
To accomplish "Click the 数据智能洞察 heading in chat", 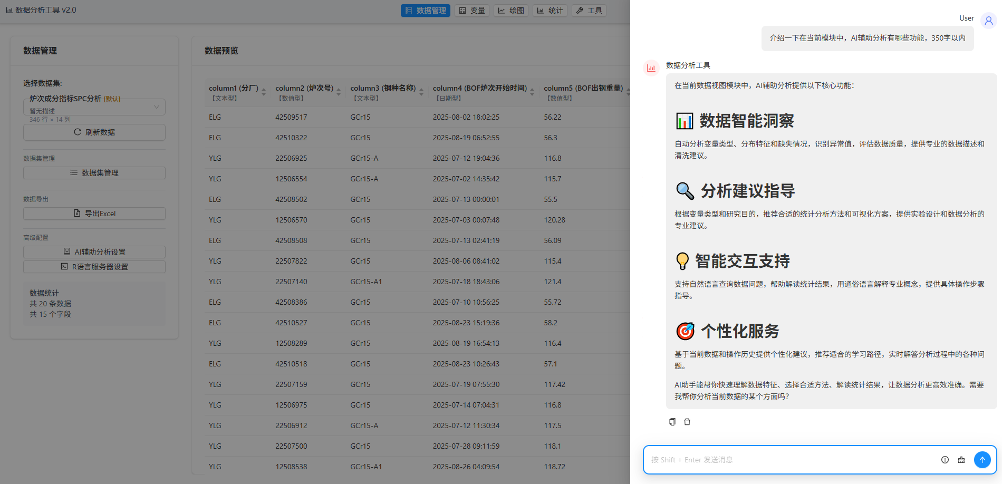I will point(747,121).
